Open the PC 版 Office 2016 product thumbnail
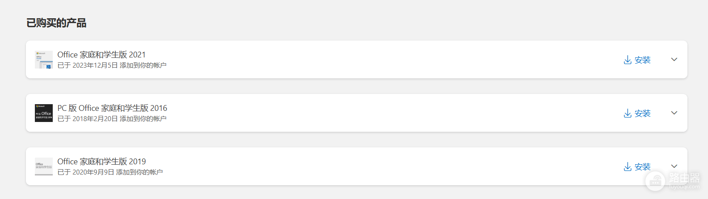Image resolution: width=708 pixels, height=199 pixels. point(44,113)
